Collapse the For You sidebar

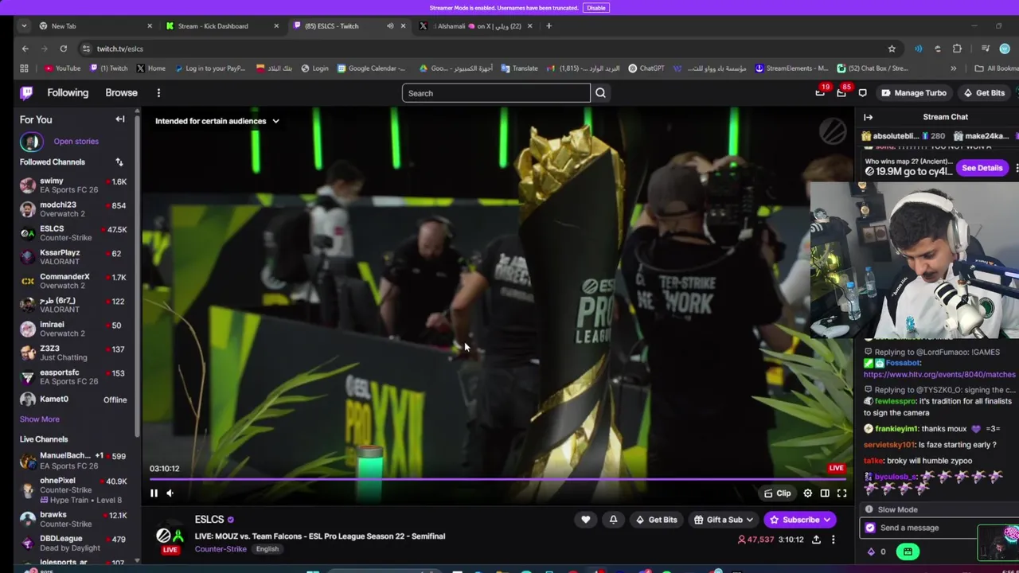[120, 119]
